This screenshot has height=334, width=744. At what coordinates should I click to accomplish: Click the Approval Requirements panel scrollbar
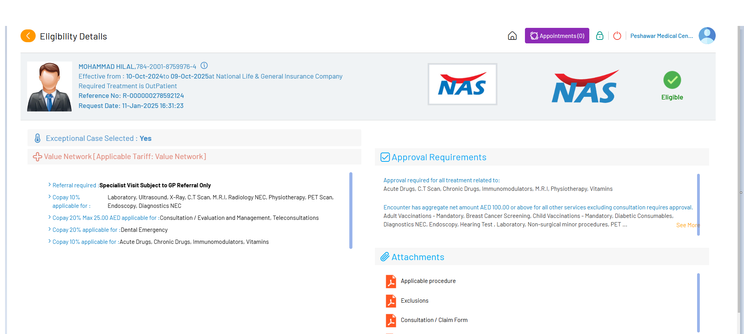pyautogui.click(x=698, y=205)
